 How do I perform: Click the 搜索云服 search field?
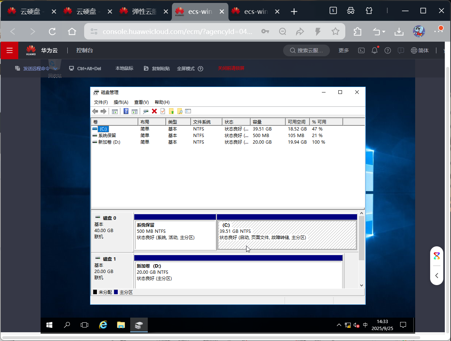click(307, 50)
